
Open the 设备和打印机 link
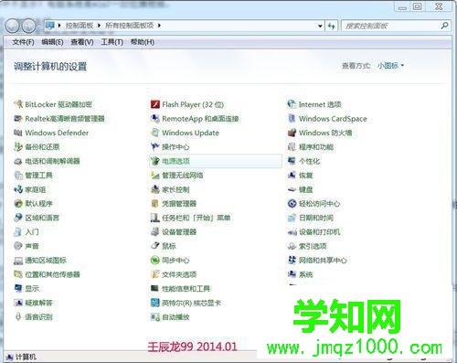click(319, 231)
